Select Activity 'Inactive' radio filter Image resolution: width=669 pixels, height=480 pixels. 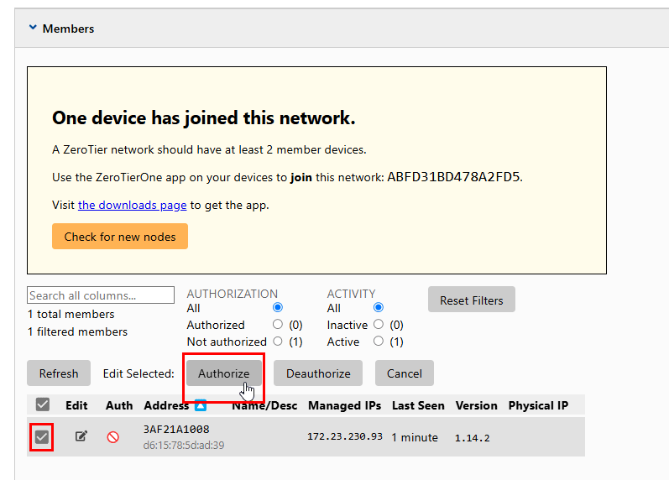coord(379,325)
